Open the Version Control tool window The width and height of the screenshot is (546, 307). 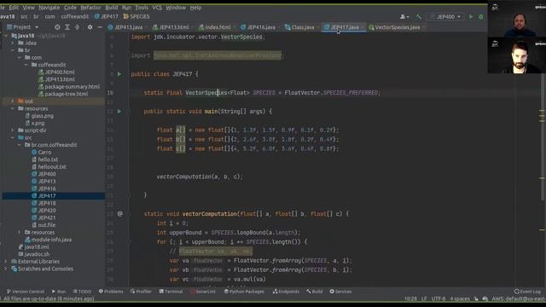click(x=26, y=292)
